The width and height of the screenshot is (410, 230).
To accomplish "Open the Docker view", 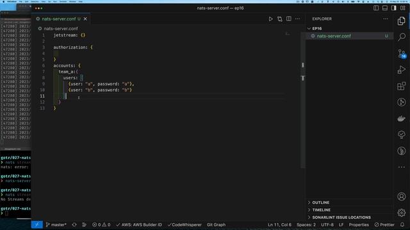I will point(402,118).
